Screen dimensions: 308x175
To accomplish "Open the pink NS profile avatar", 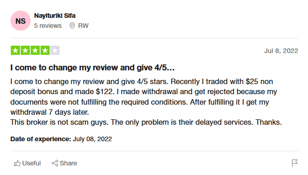I will [21, 21].
